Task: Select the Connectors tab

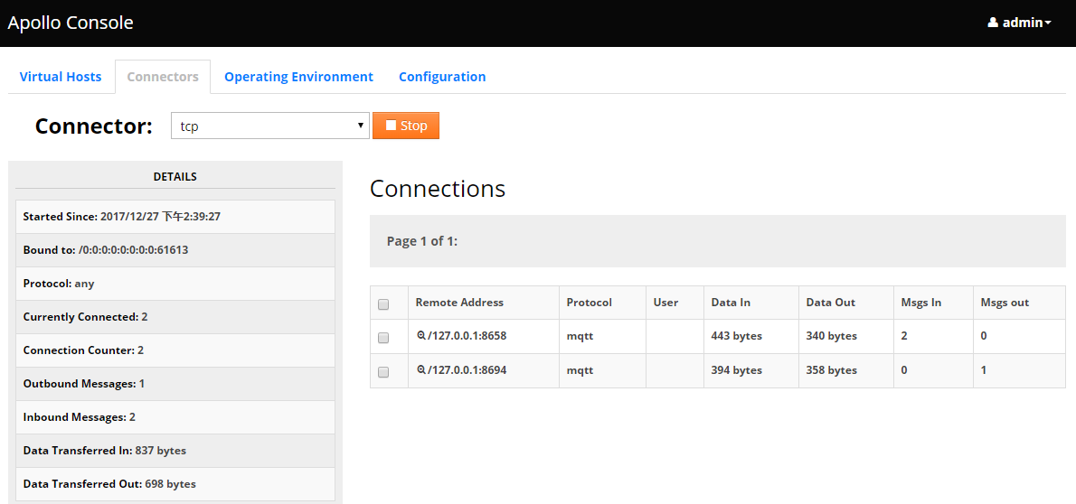Action: [x=163, y=77]
